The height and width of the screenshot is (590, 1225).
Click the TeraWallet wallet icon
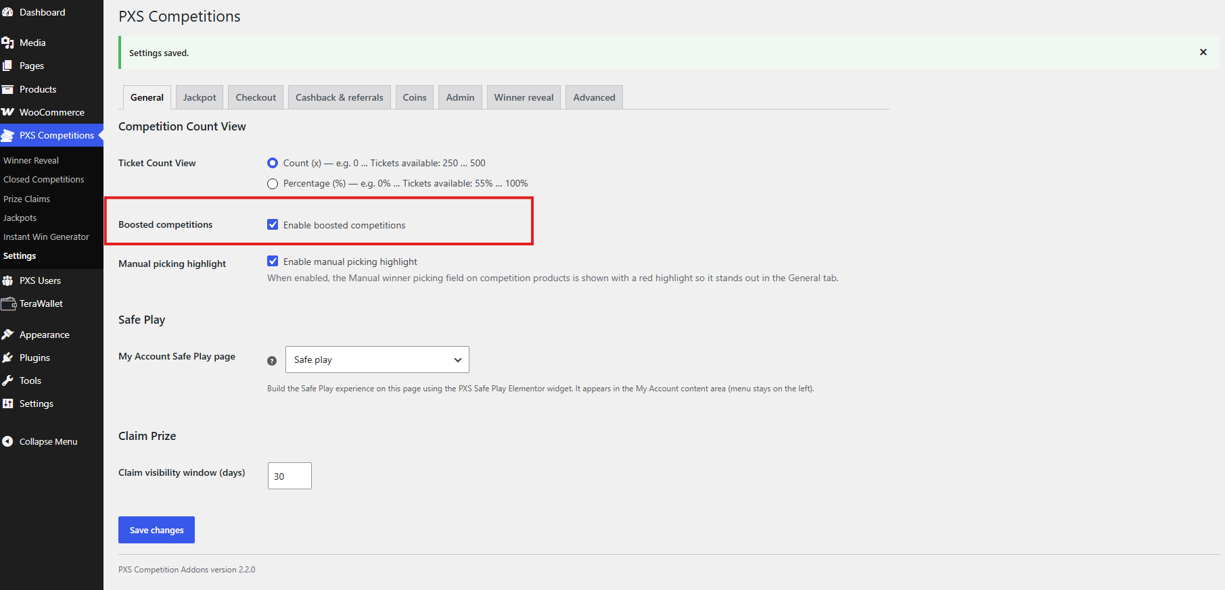[x=8, y=303]
